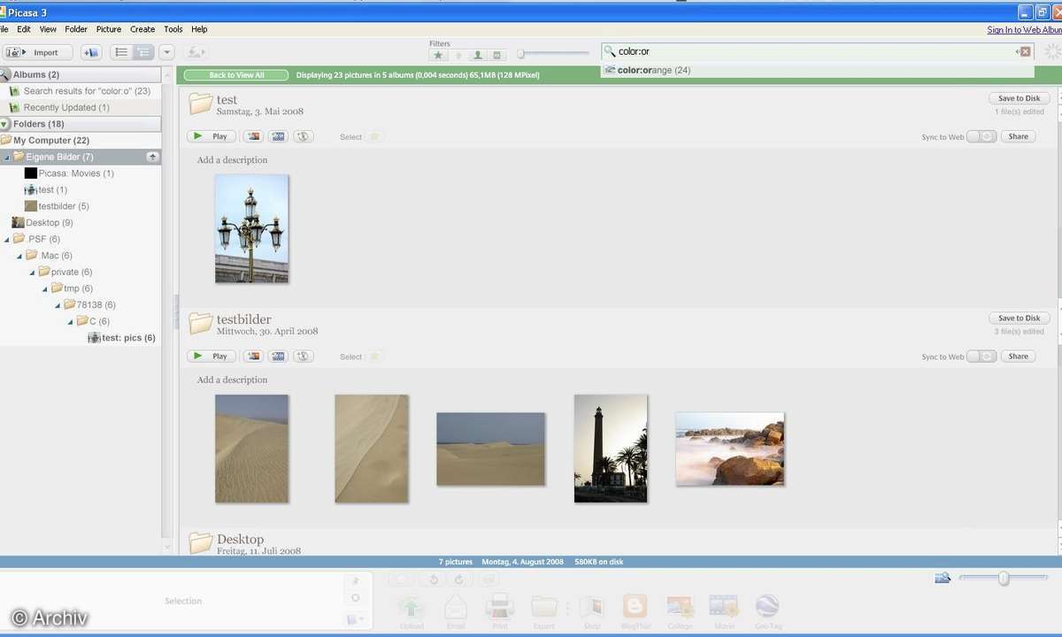Collapse the Mac folder node
The image size is (1062, 637).
tap(20, 256)
